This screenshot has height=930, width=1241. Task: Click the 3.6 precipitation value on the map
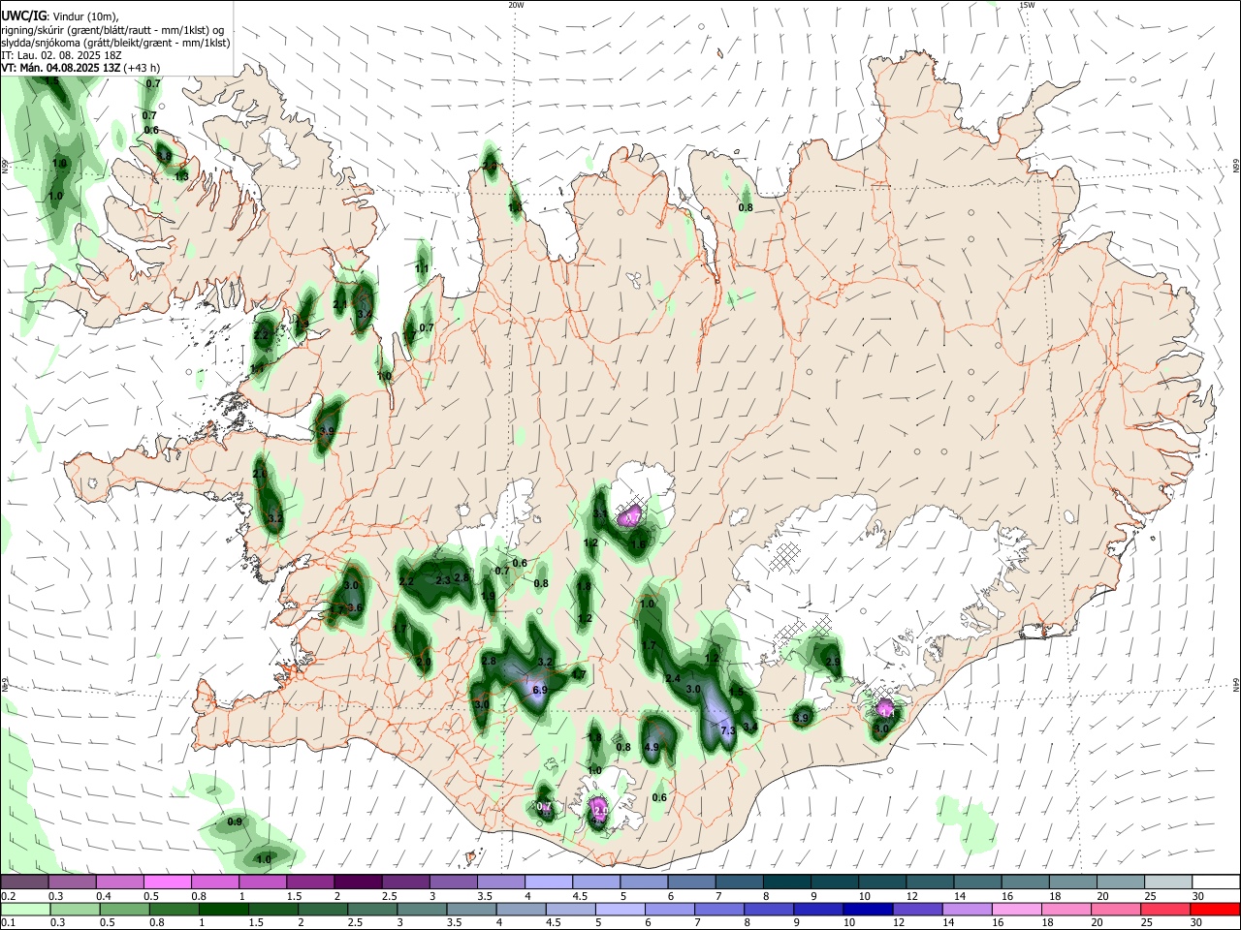point(355,607)
